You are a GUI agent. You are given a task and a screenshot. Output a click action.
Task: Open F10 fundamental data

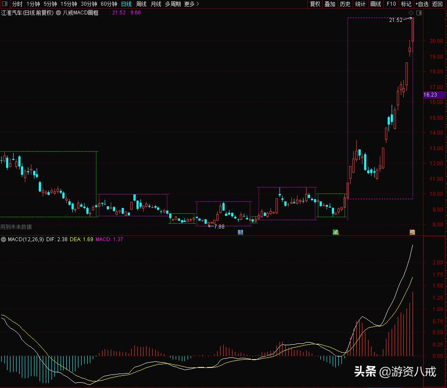[391, 4]
